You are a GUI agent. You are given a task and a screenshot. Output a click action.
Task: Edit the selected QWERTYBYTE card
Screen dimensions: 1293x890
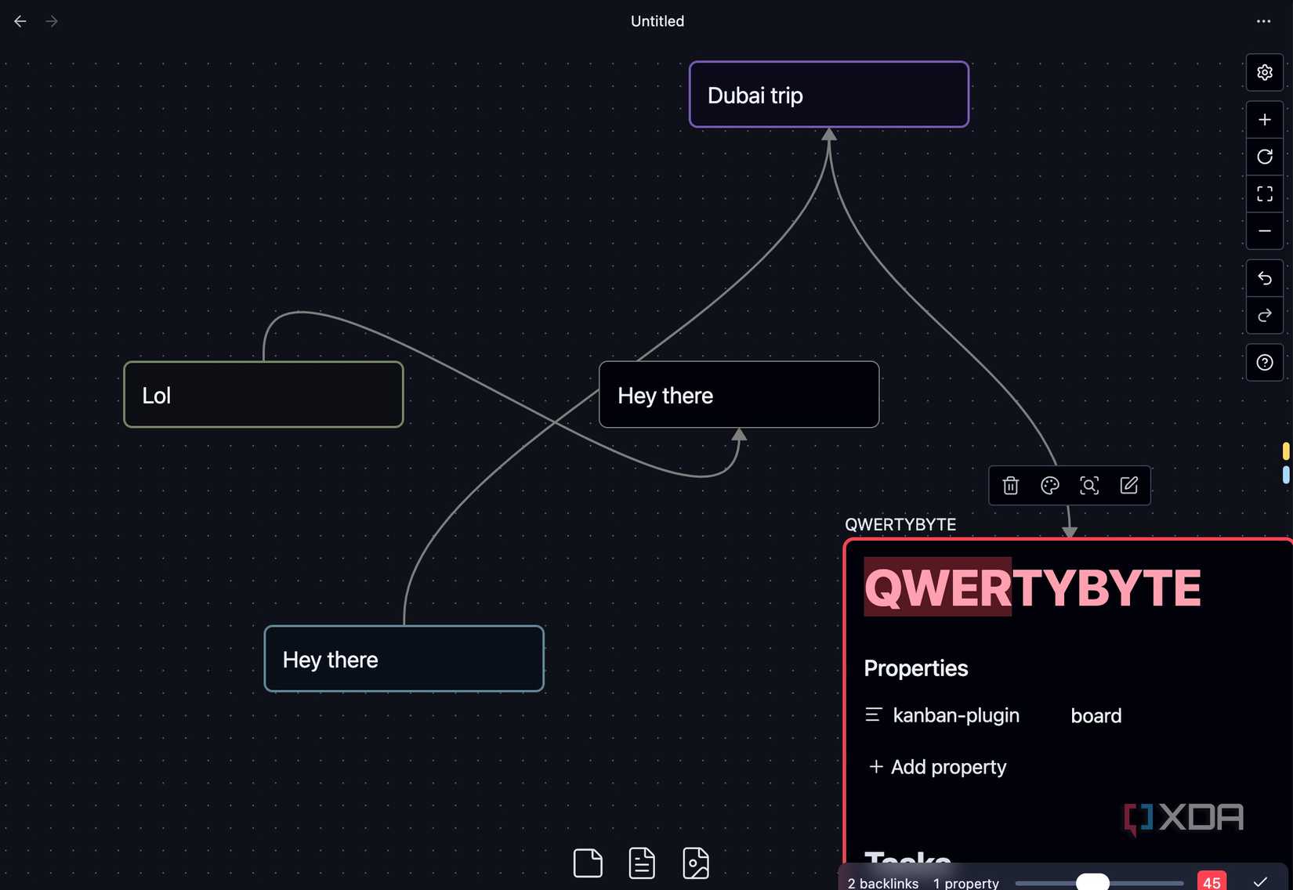click(x=1129, y=486)
